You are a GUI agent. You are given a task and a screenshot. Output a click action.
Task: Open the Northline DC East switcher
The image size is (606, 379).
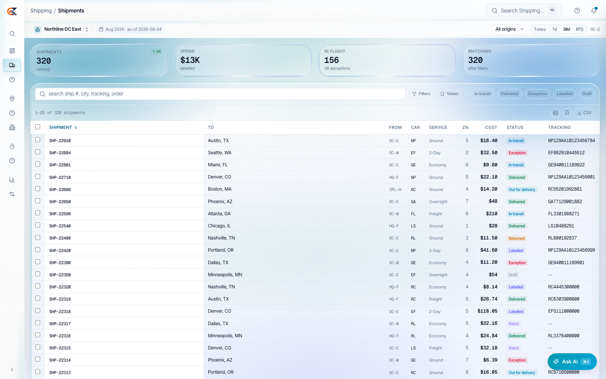(x=61, y=29)
